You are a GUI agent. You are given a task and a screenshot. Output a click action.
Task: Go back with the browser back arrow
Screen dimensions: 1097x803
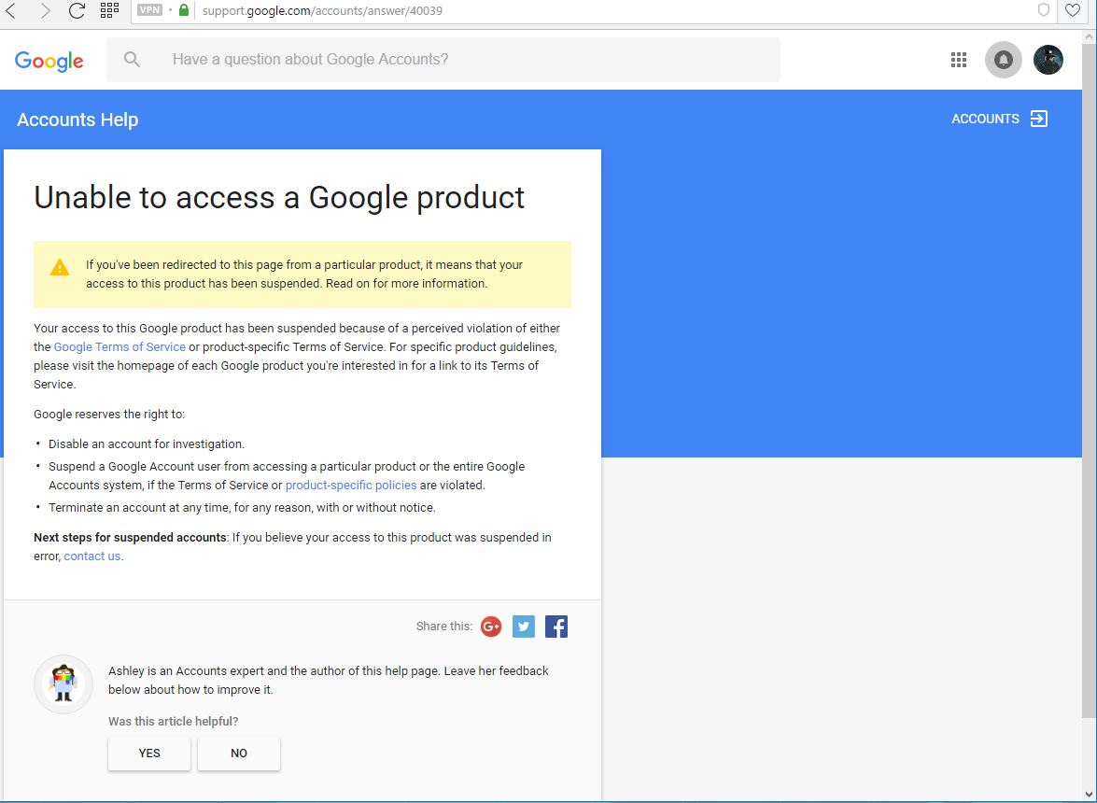[11, 10]
